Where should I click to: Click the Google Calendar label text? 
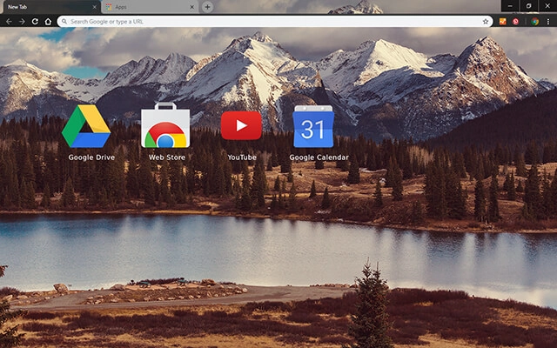pyautogui.click(x=319, y=157)
